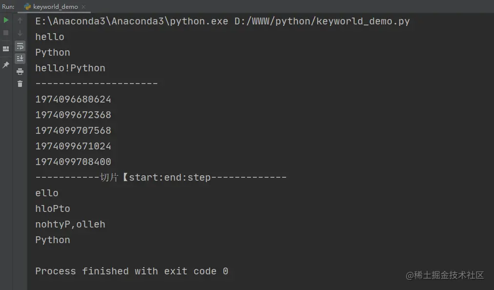Viewport: 494px width, 290px height.
Task: Click the keyworld_demo.py script path text
Action: point(322,21)
